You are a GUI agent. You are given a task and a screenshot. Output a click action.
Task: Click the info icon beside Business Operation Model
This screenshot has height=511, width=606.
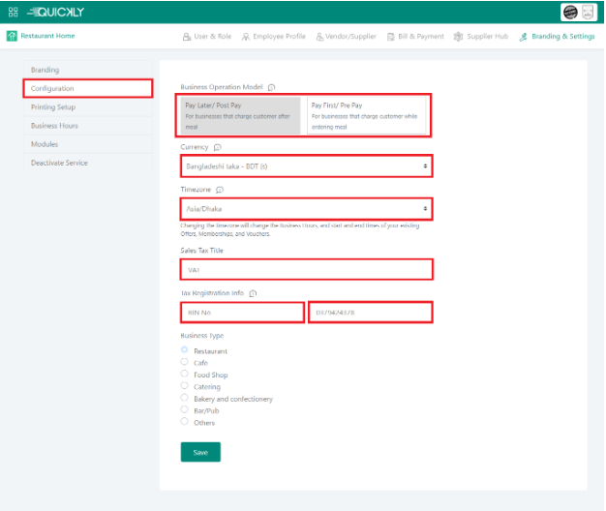[x=271, y=87]
